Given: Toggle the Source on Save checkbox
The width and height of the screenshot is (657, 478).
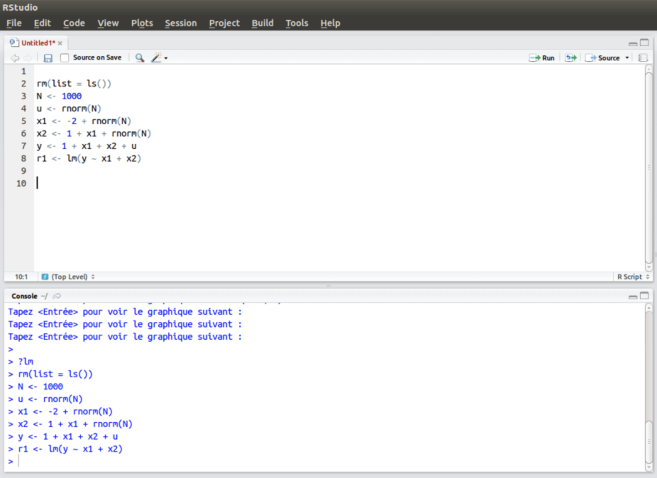Looking at the screenshot, I should [x=64, y=58].
